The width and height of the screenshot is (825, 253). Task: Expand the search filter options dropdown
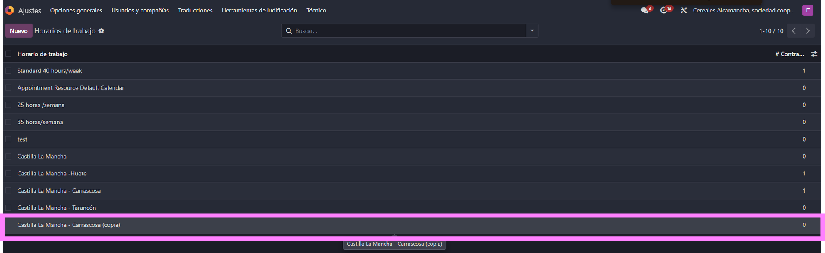coord(532,31)
